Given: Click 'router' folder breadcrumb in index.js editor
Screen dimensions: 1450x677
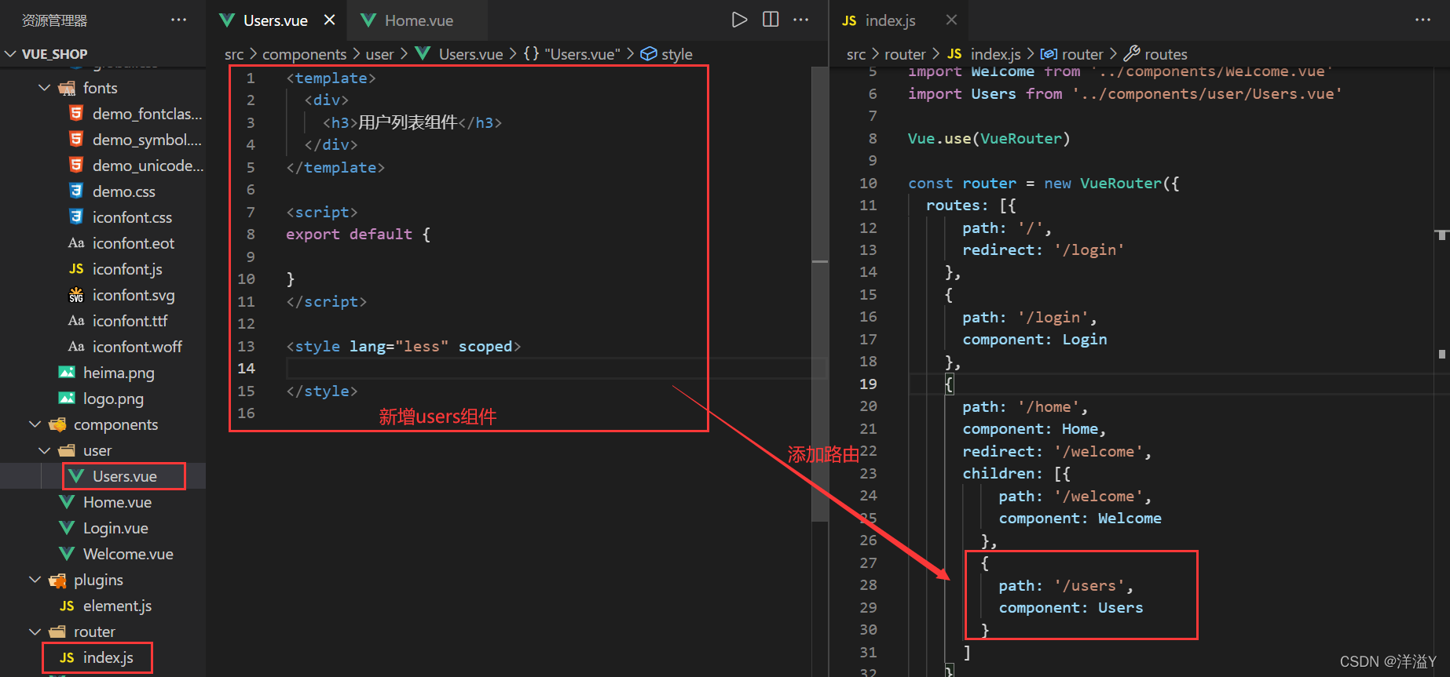Looking at the screenshot, I should pos(905,54).
